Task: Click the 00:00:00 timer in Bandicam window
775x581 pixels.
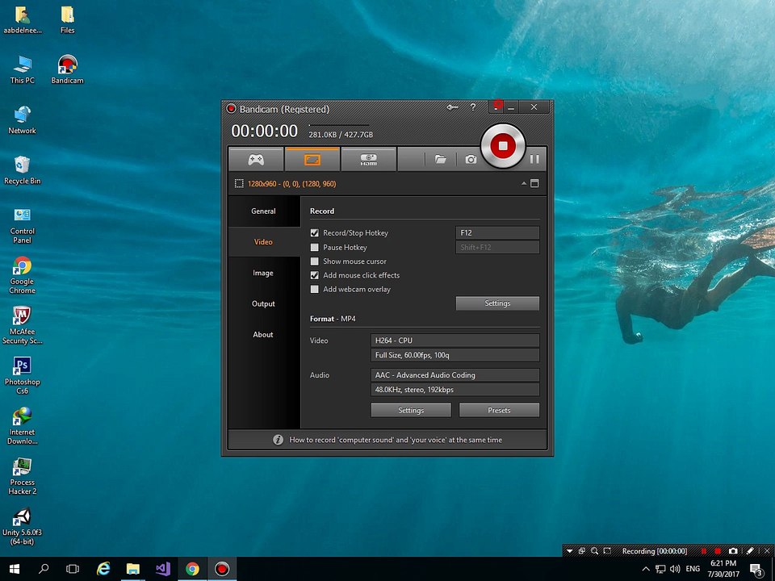Action: point(265,131)
